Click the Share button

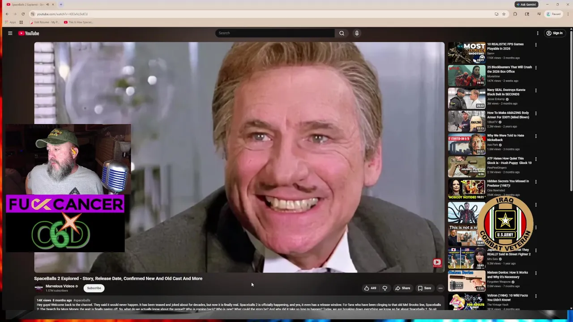coord(402,288)
